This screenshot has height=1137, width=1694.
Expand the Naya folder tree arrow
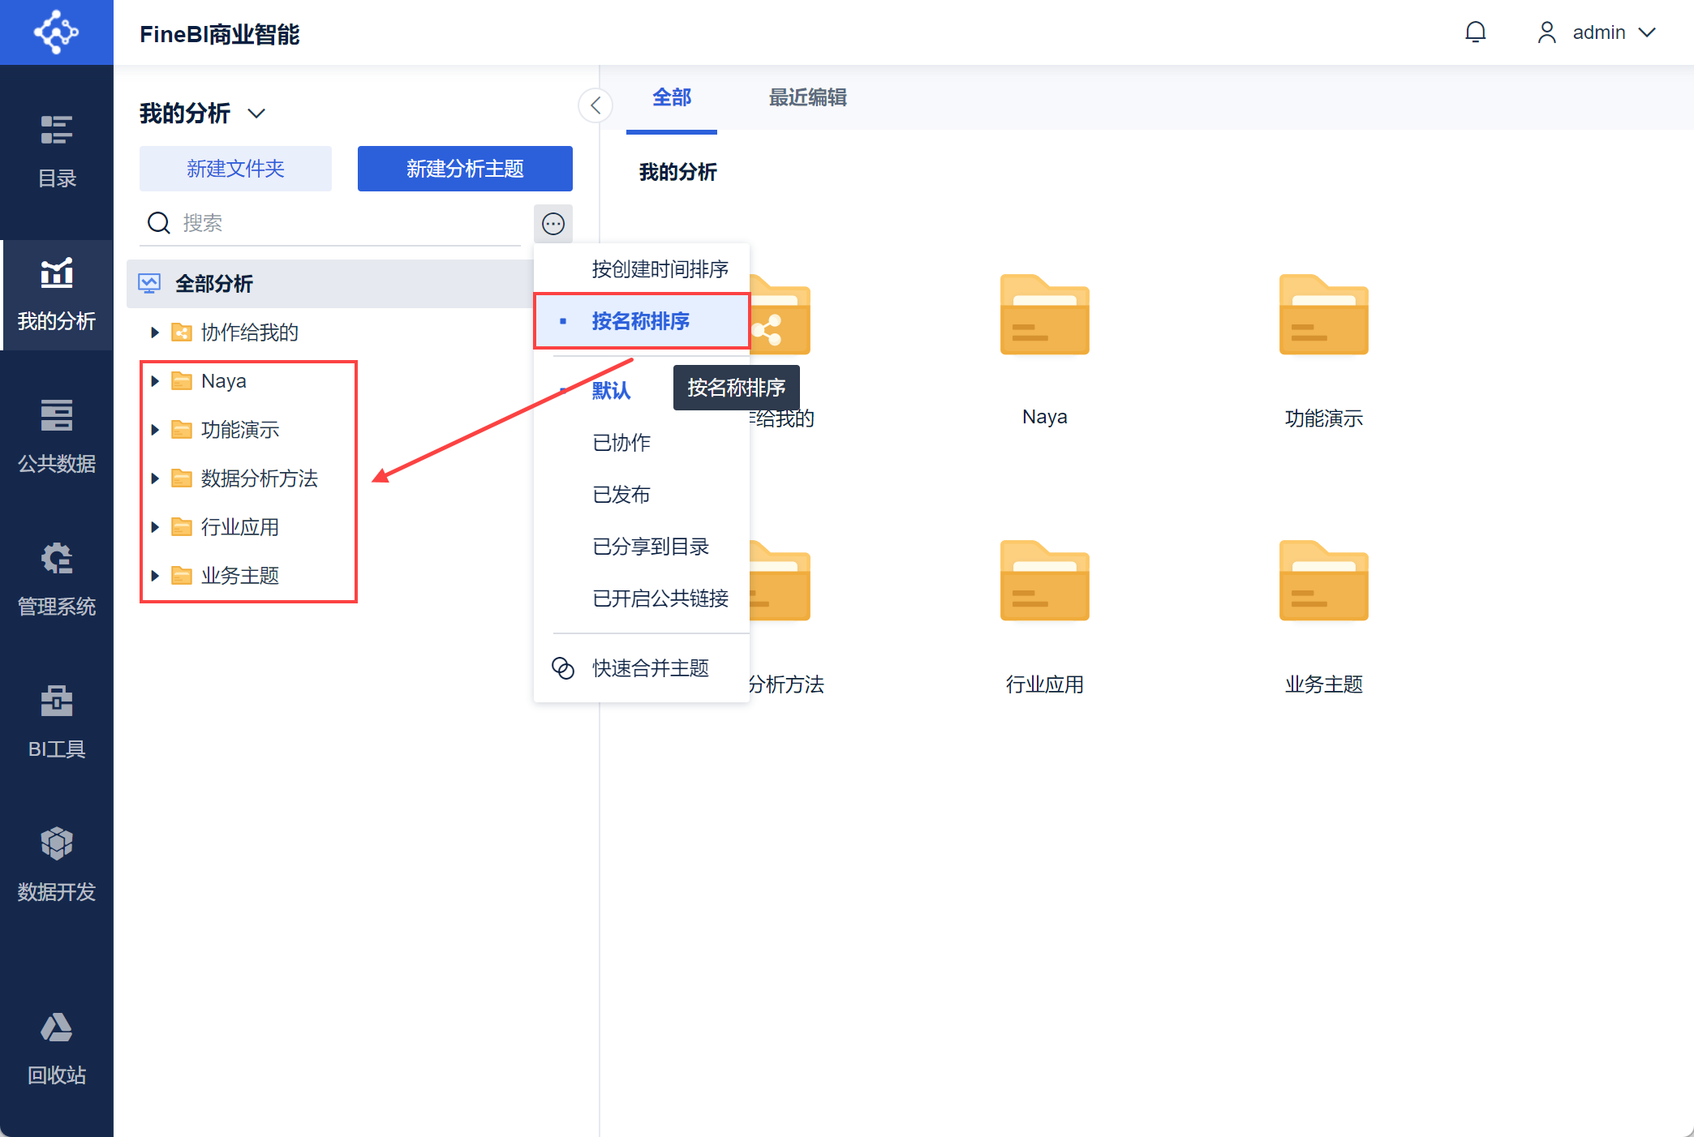click(154, 381)
